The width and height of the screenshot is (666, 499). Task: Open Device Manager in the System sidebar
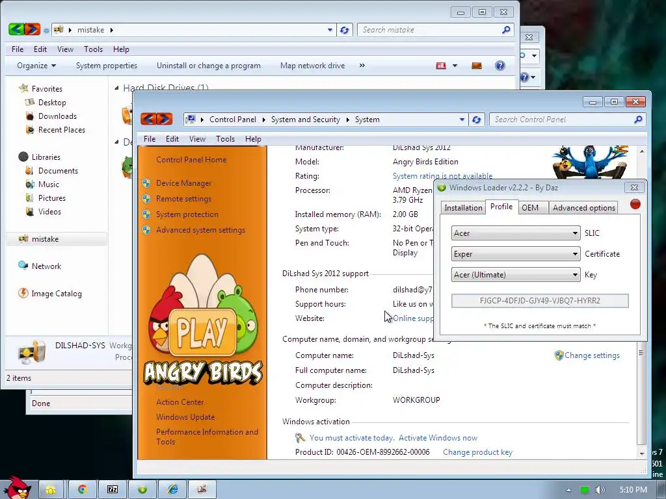[x=183, y=183]
